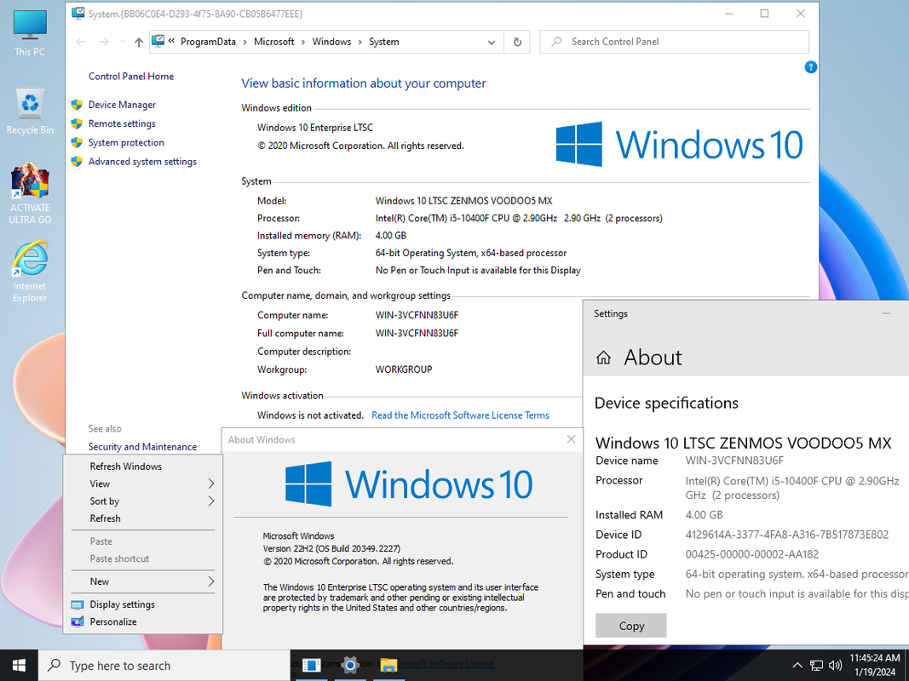Expand address bar history dropdown

click(x=491, y=42)
